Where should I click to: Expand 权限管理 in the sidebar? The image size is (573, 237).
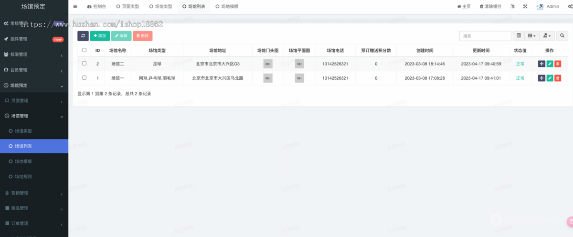34,54
